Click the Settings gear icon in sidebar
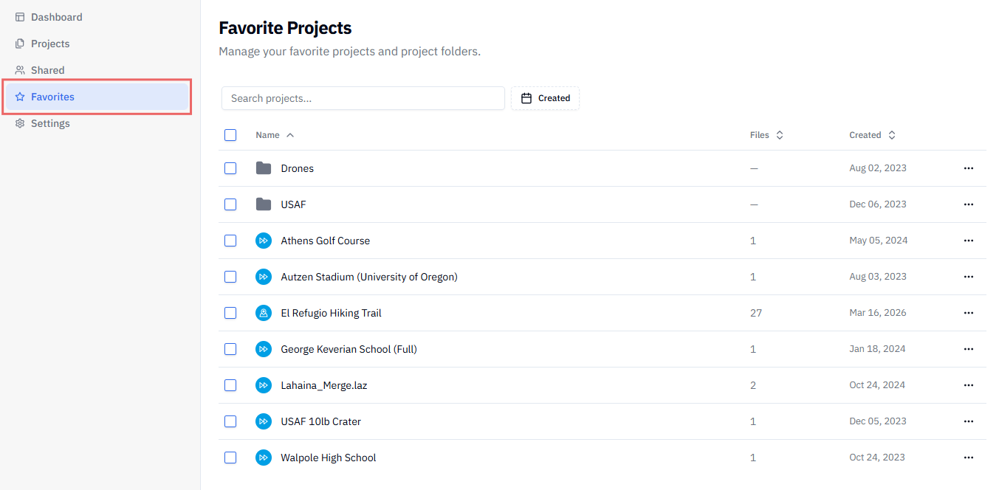The height and width of the screenshot is (490, 999). 20,123
